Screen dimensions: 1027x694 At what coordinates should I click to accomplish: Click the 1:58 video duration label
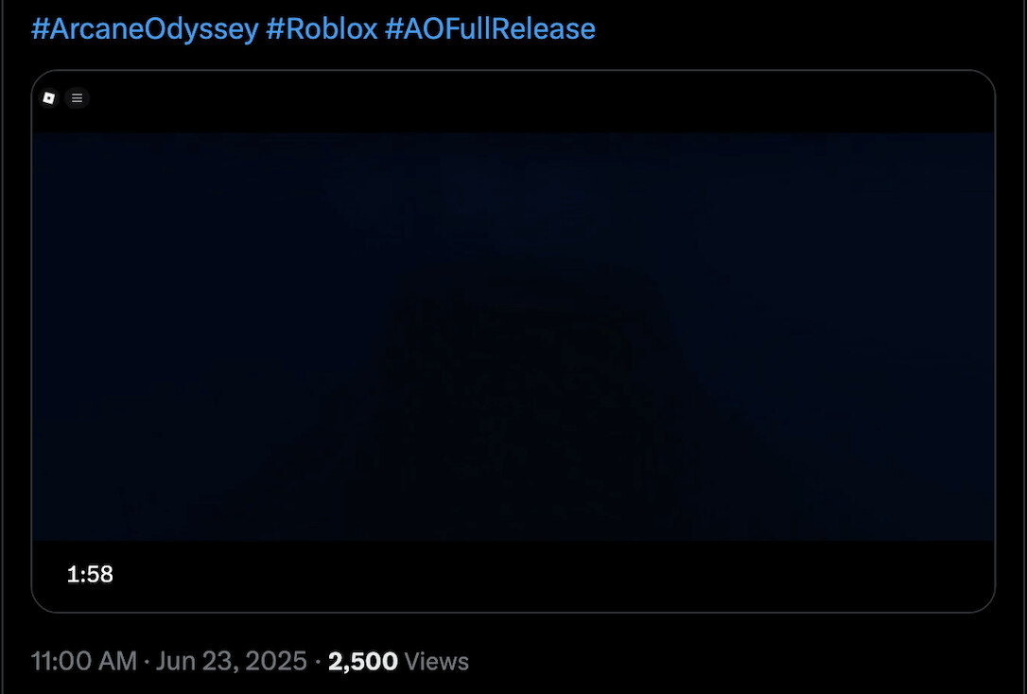click(90, 574)
